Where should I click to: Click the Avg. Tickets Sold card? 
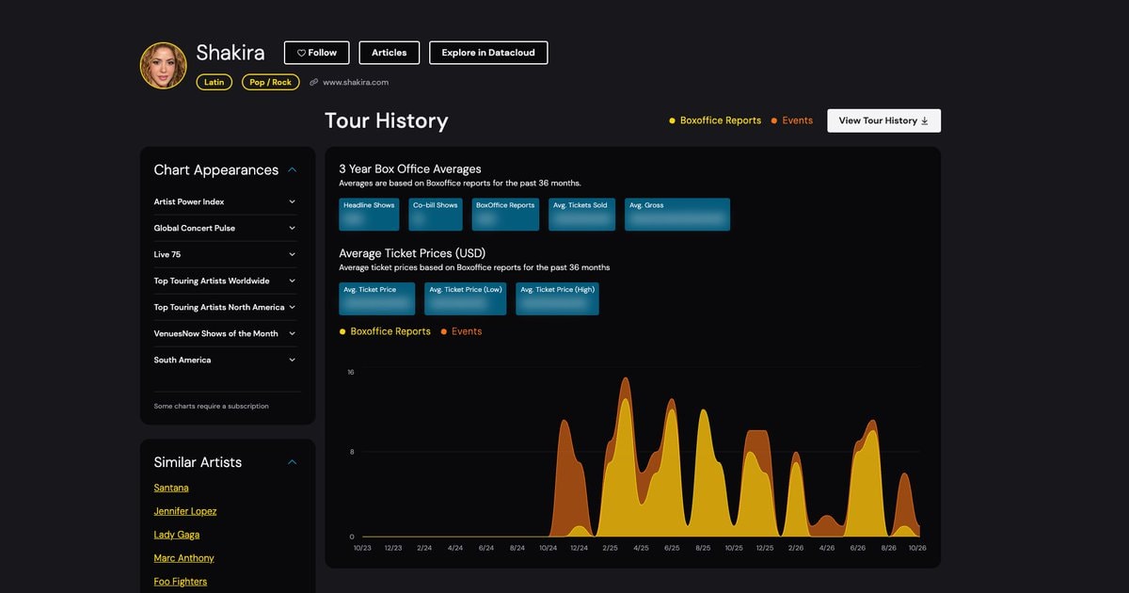tap(581, 215)
